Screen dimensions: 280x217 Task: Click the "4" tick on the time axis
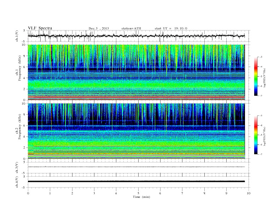pyautogui.click(x=116, y=193)
